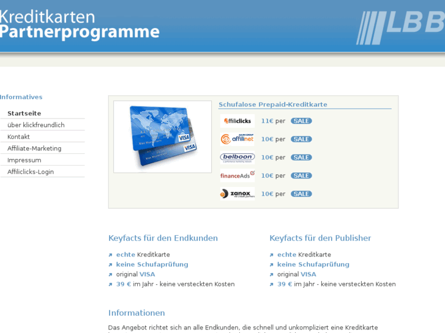Screen dimensions: 445x333
Task: Click SALE badge in zanox row
Action: coord(301,194)
